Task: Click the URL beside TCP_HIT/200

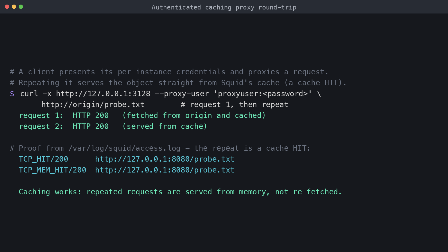Action: click(165, 159)
